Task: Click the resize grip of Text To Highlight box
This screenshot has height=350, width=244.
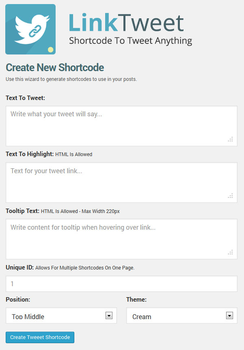Action: (x=231, y=196)
